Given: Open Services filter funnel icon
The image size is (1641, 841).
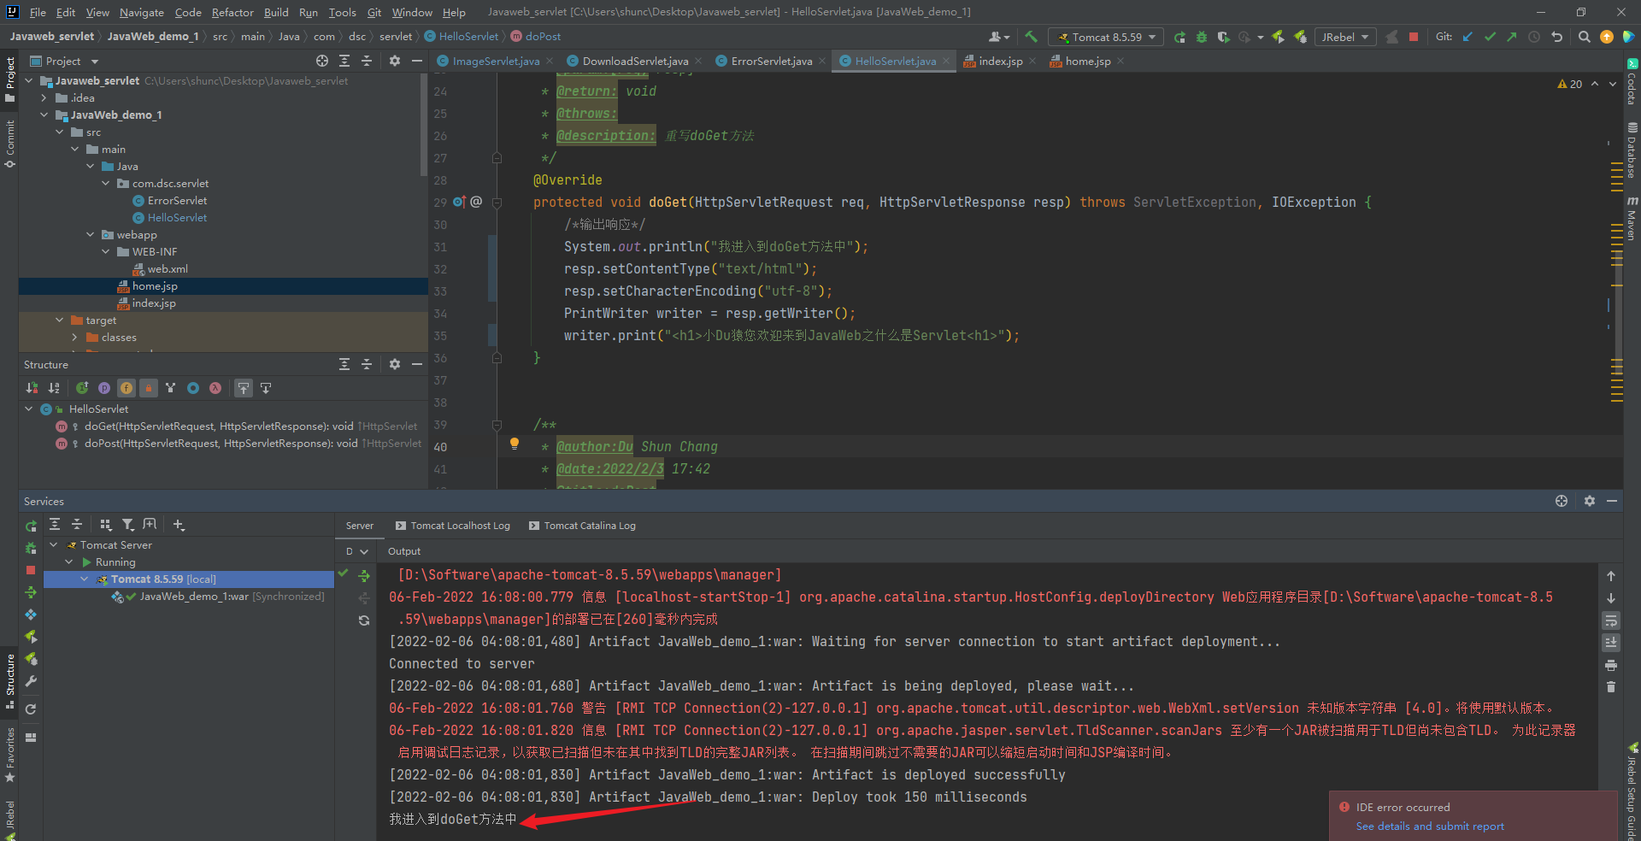Looking at the screenshot, I should (x=127, y=525).
